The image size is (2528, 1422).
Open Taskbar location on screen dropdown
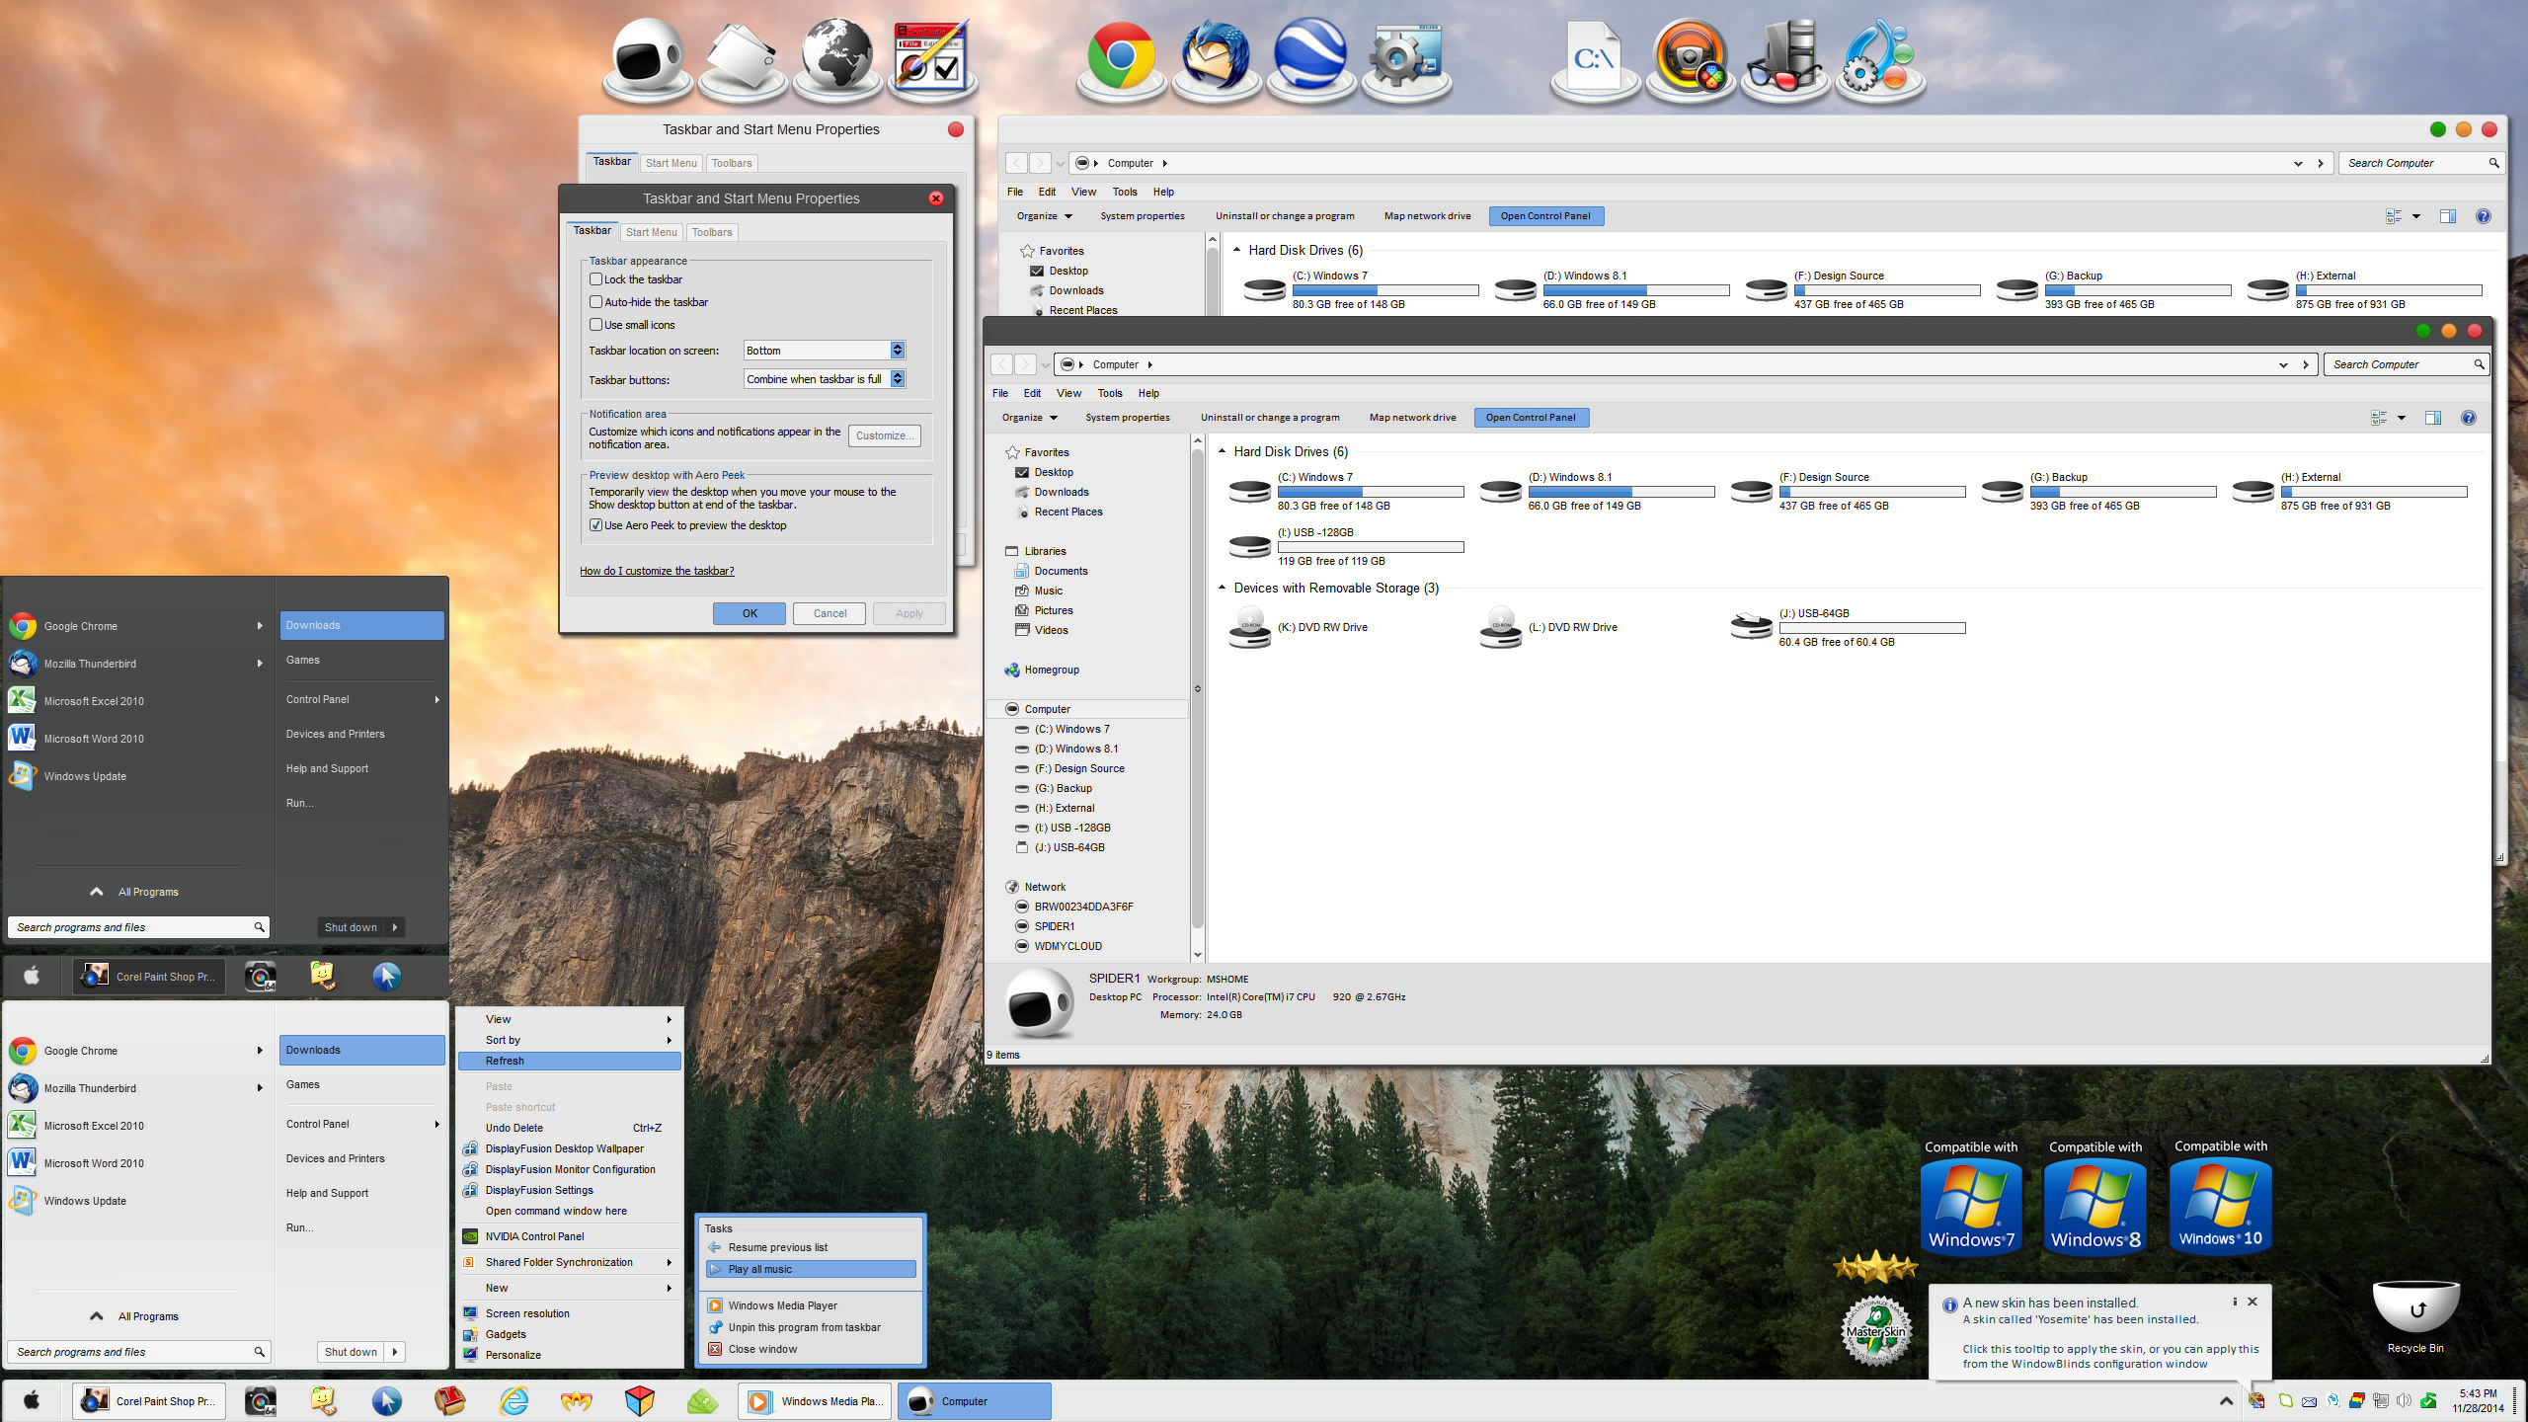click(x=825, y=351)
